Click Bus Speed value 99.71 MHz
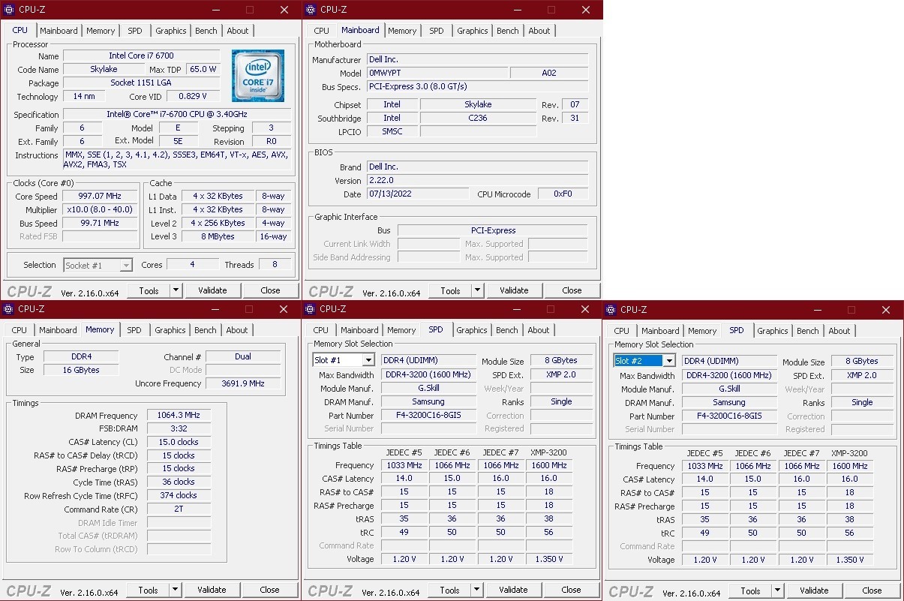The image size is (904, 601). click(100, 224)
